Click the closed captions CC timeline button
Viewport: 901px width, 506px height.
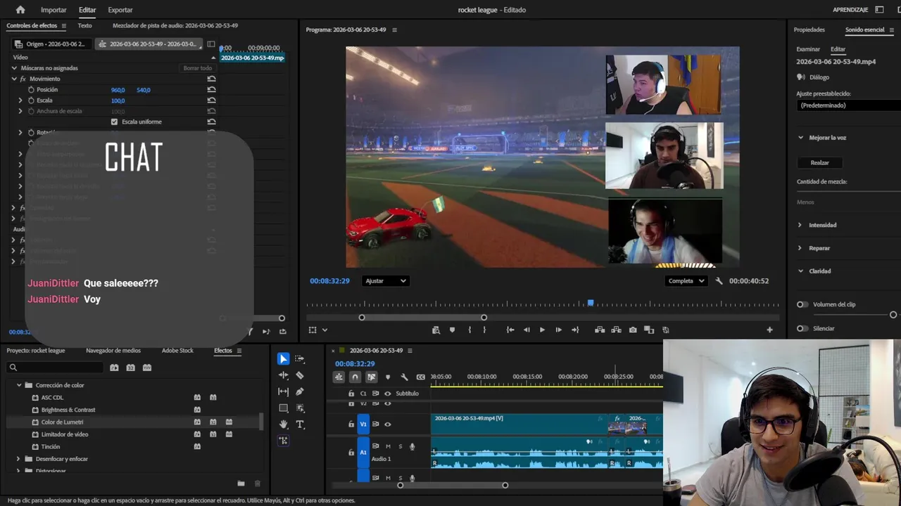click(x=421, y=377)
